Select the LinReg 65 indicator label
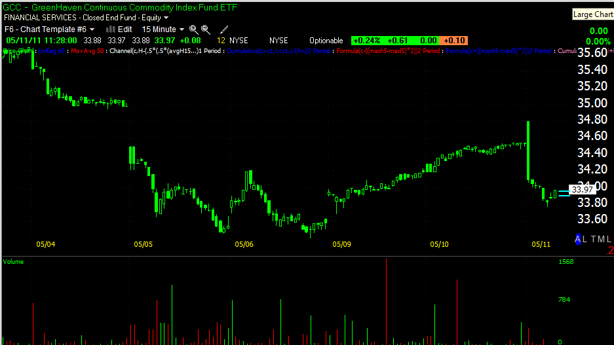 click(51, 51)
